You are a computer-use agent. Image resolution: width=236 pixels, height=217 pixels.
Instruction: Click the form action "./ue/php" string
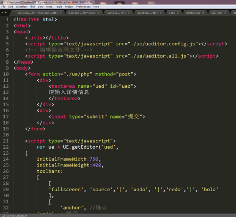[x=78, y=74]
